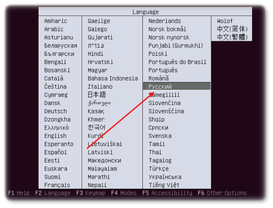Image resolution: width=273 pixels, height=208 pixels.
Task: Select Deutsch in the language list
Action: (x=55, y=111)
